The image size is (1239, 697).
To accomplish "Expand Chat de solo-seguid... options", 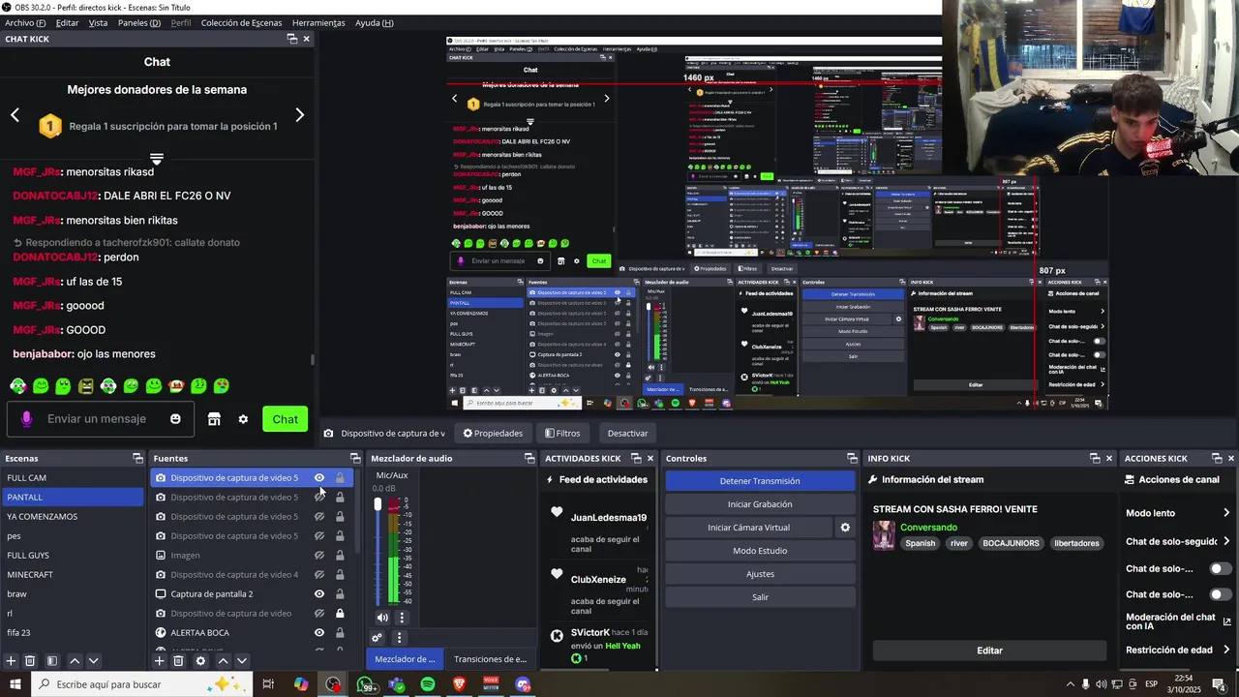I will point(1226,541).
